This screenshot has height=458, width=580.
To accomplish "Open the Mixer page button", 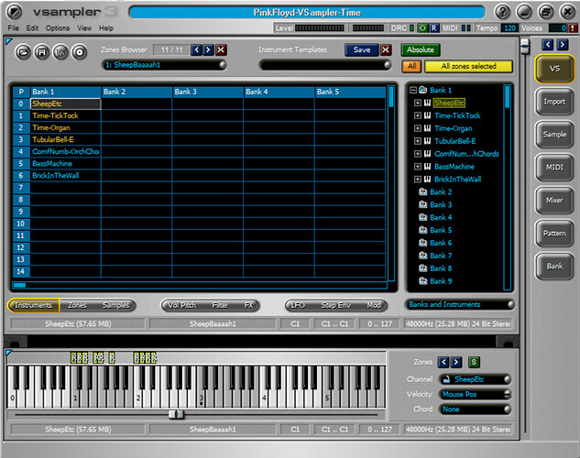I will click(554, 200).
